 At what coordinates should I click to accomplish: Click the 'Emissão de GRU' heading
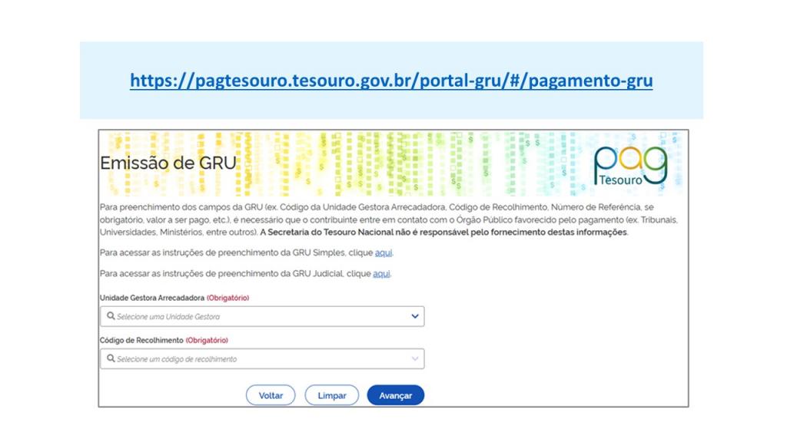coord(168,163)
